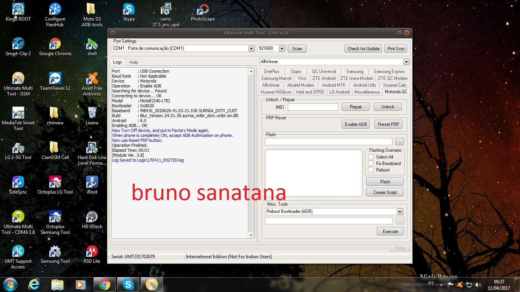Open UMT Support Access desktop icon
The image size is (520, 292).
18,257
